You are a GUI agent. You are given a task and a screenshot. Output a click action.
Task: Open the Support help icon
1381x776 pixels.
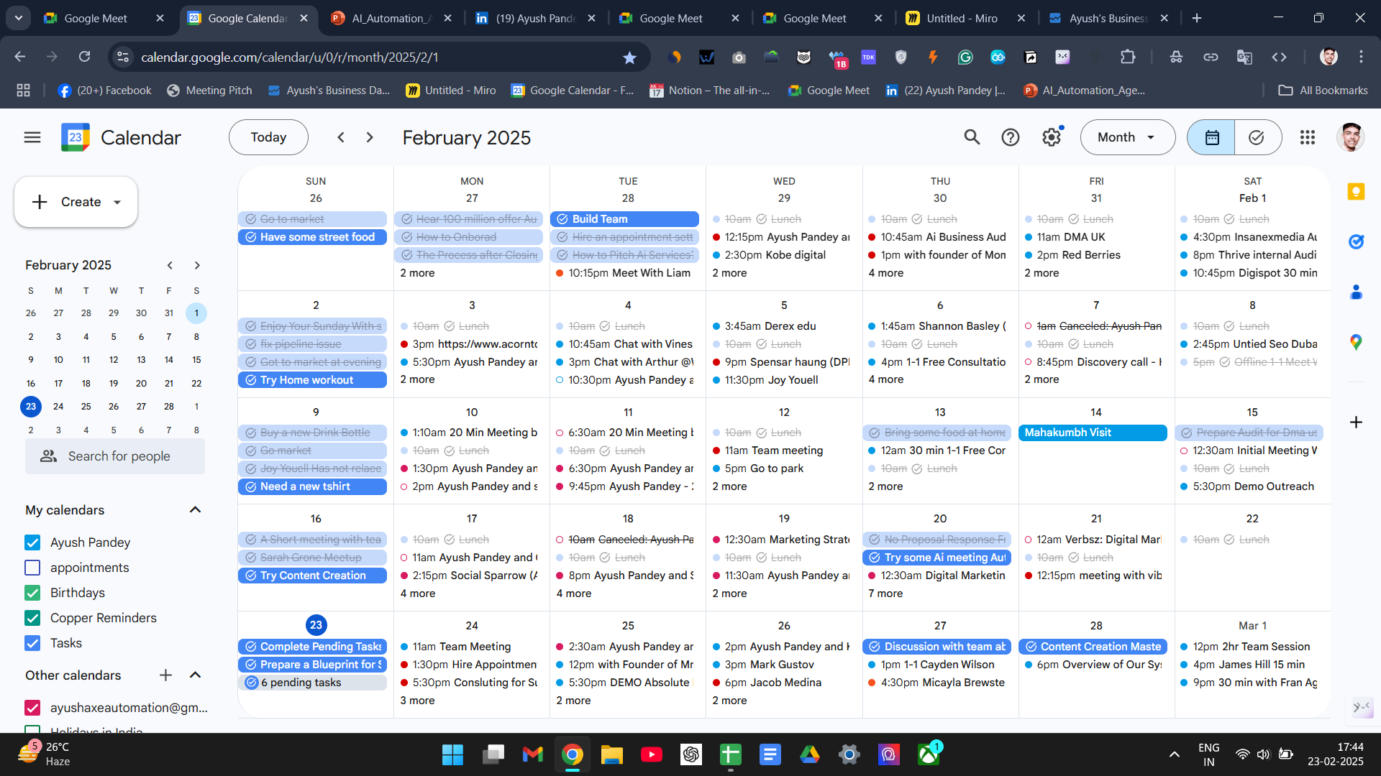(1011, 137)
